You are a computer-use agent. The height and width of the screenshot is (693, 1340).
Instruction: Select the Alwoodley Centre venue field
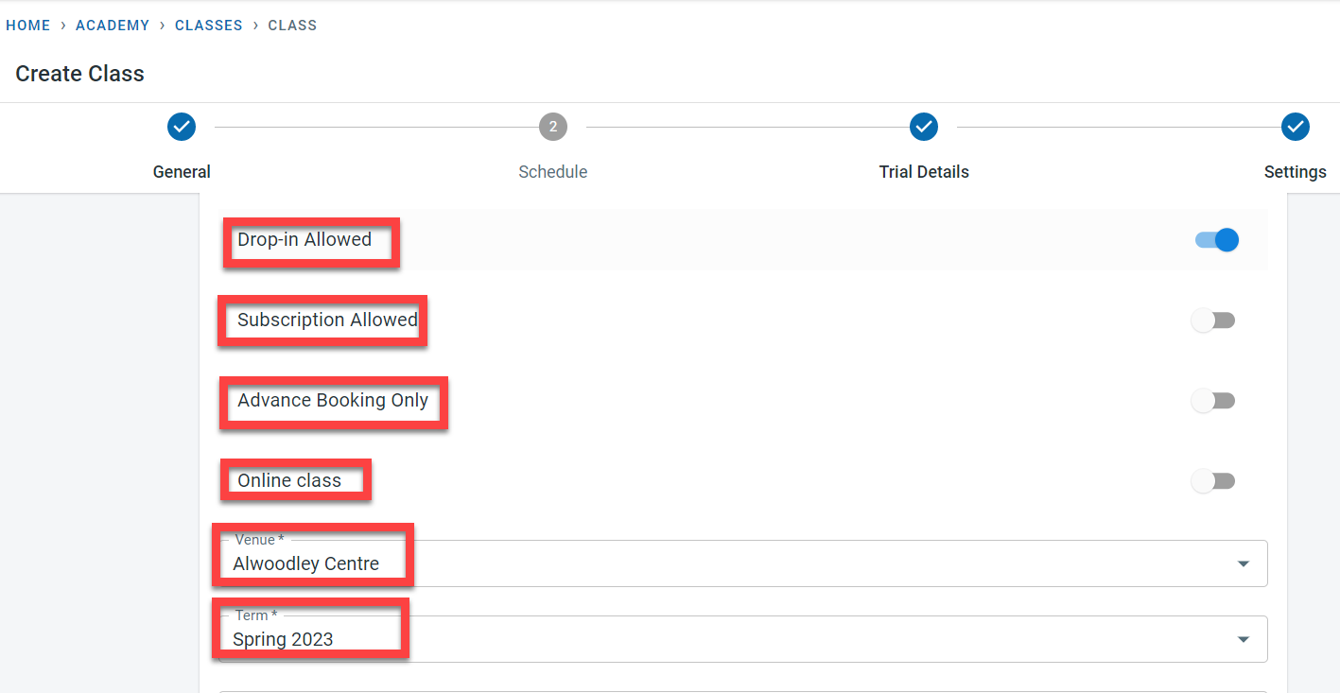(x=662, y=563)
